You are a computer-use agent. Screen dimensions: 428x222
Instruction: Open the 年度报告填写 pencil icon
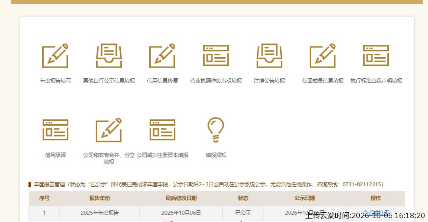[55, 56]
